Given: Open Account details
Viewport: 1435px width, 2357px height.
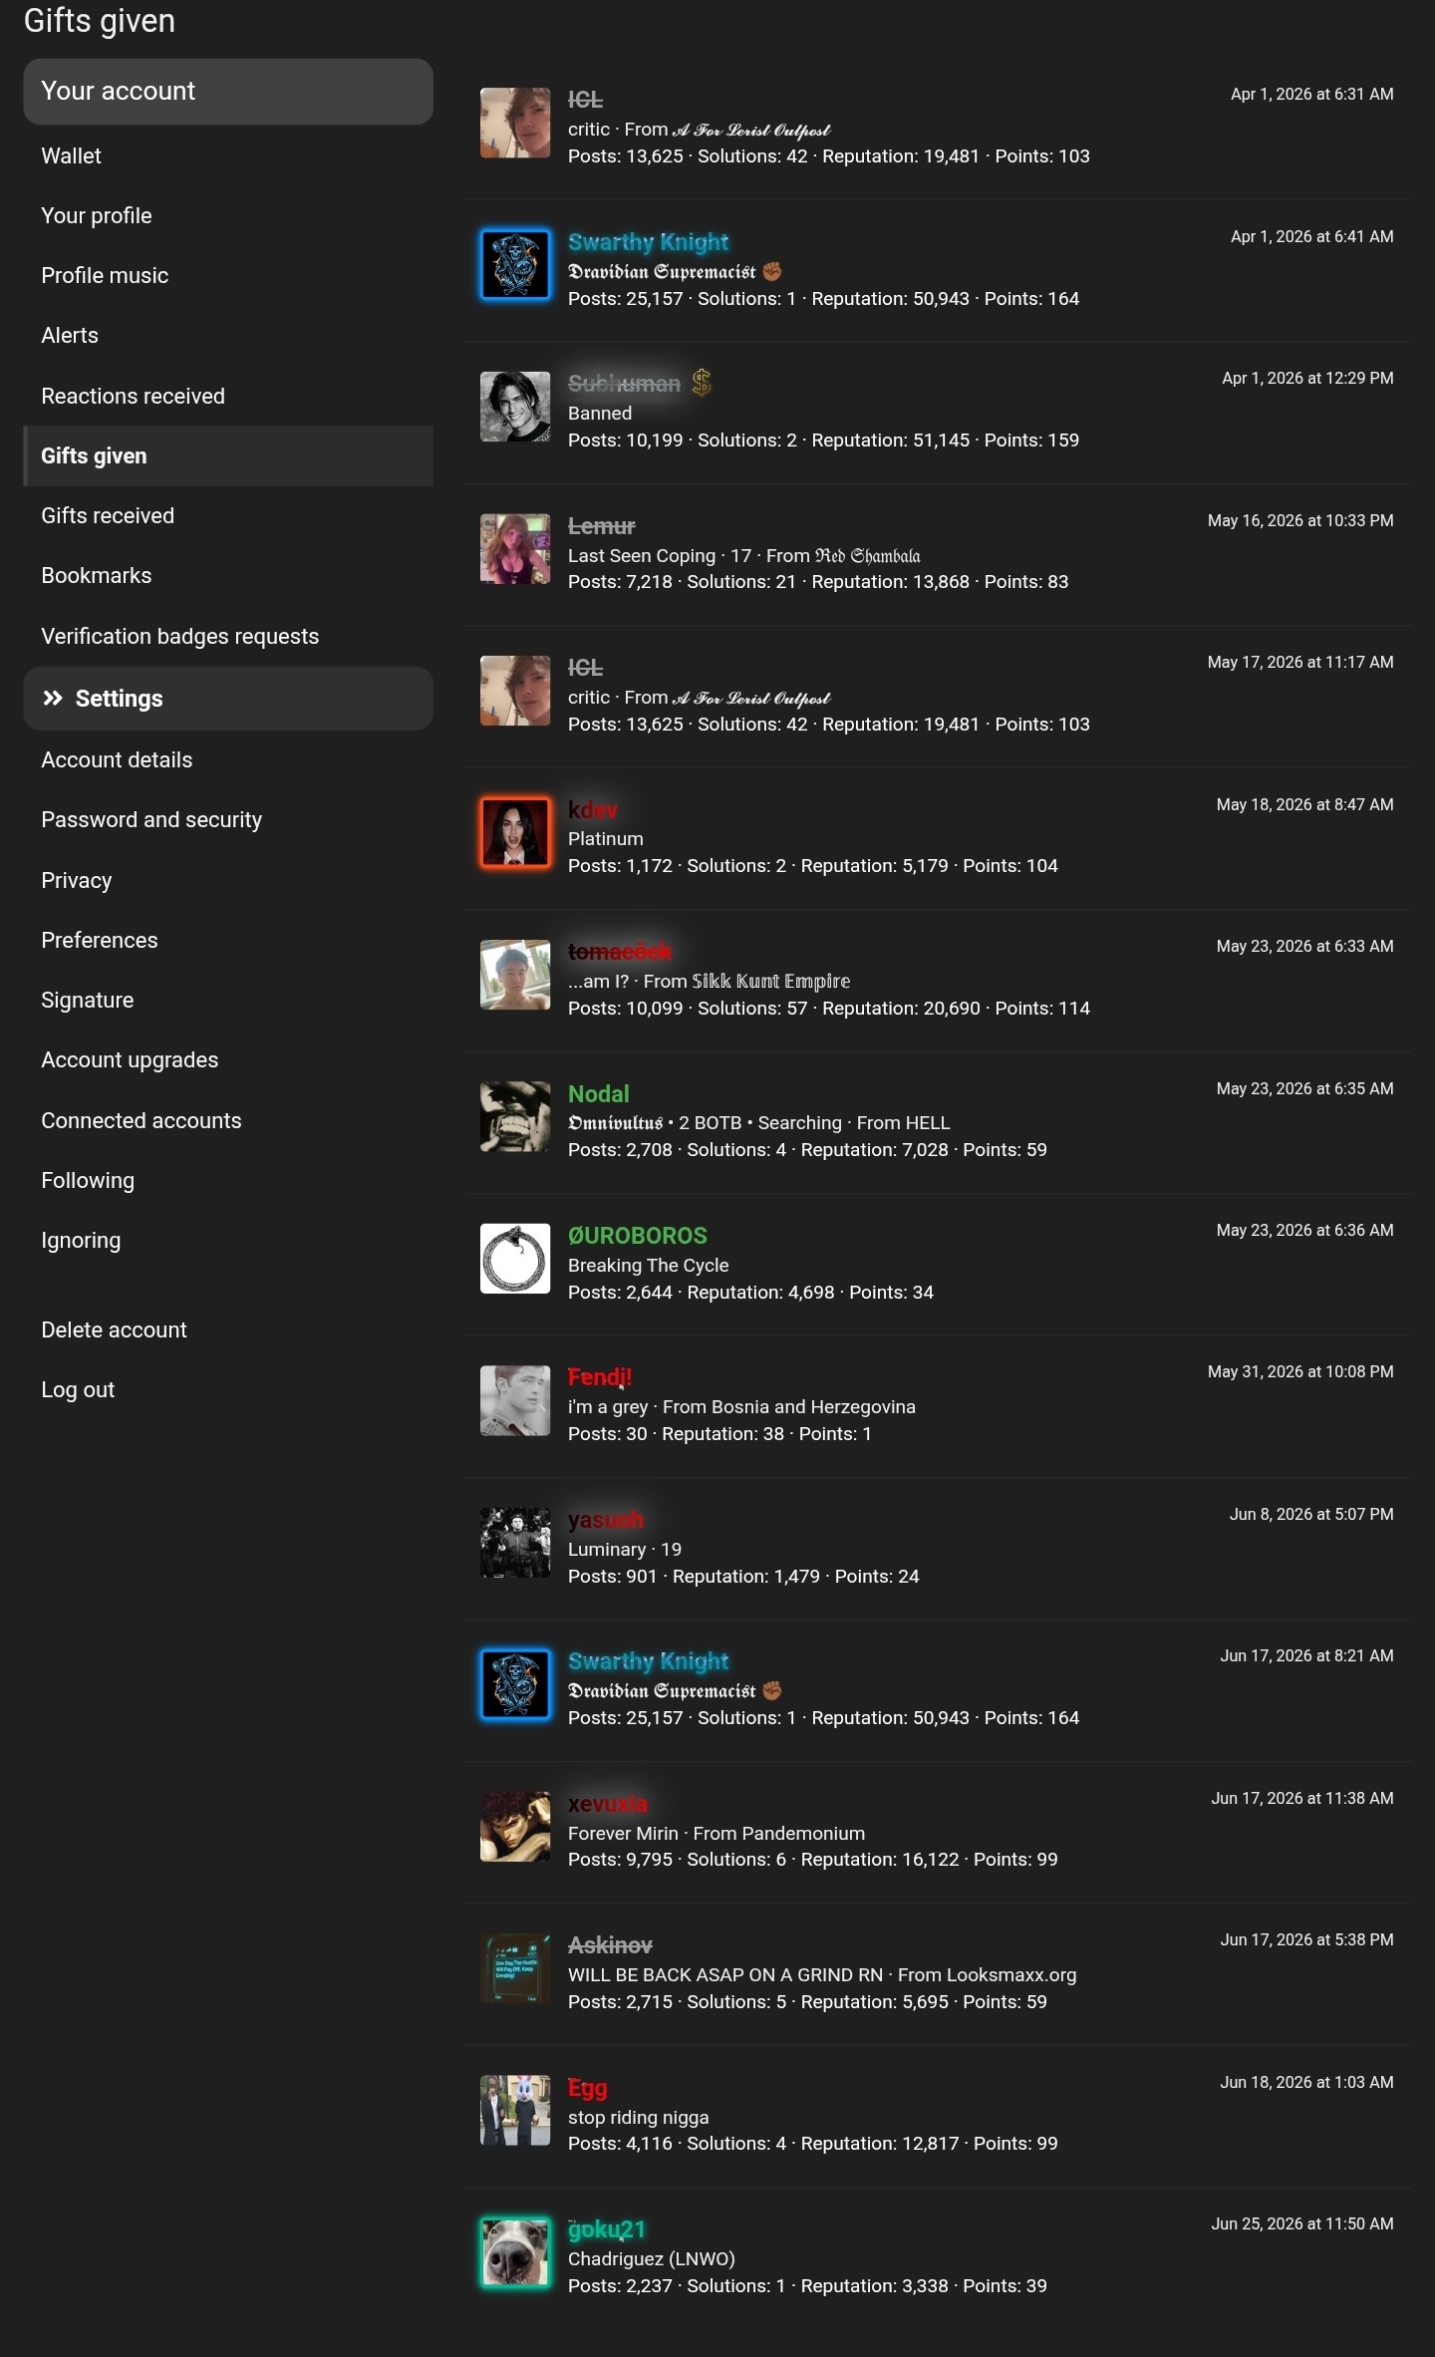Looking at the screenshot, I should point(228,760).
